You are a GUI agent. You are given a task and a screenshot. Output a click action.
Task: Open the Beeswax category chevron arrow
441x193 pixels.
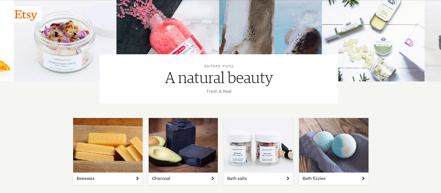pyautogui.click(x=137, y=179)
